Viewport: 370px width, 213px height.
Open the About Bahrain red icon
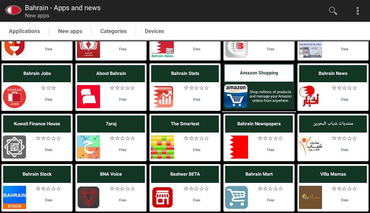[x=88, y=97]
